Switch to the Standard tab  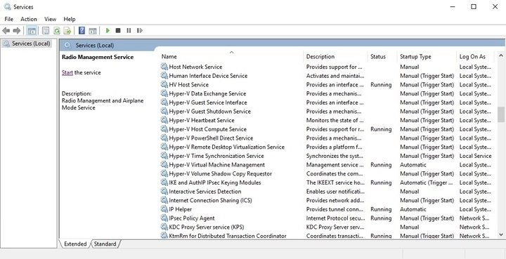105,244
